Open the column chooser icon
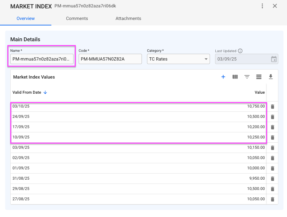Screen dimensions: 287x217 point(235,77)
